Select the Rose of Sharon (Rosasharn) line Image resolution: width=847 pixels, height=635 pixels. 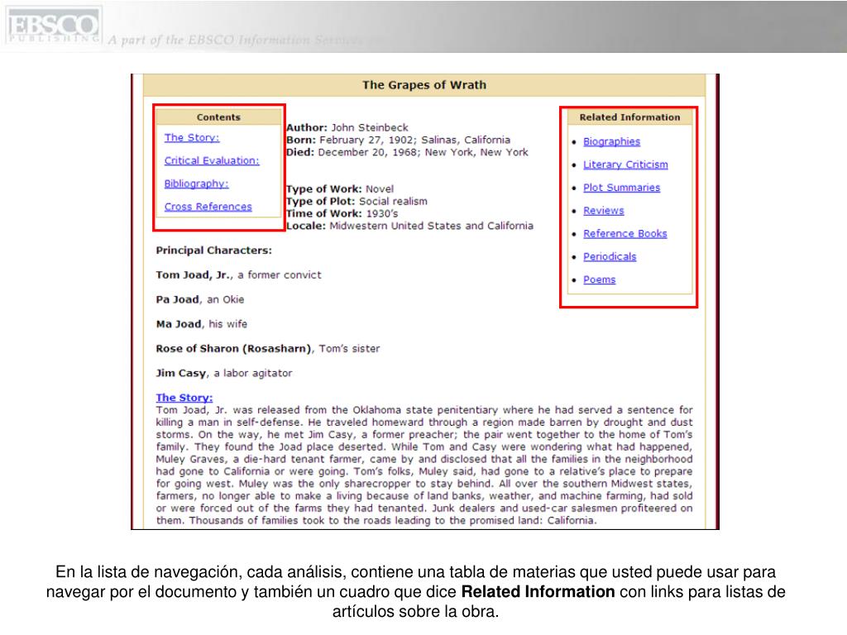pyautogui.click(x=268, y=349)
